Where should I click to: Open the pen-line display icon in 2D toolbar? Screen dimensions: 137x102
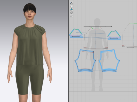(x=71, y=3)
